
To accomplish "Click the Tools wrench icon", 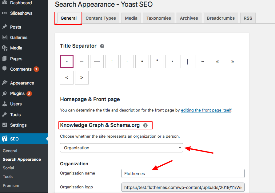I will (x=6, y=114).
